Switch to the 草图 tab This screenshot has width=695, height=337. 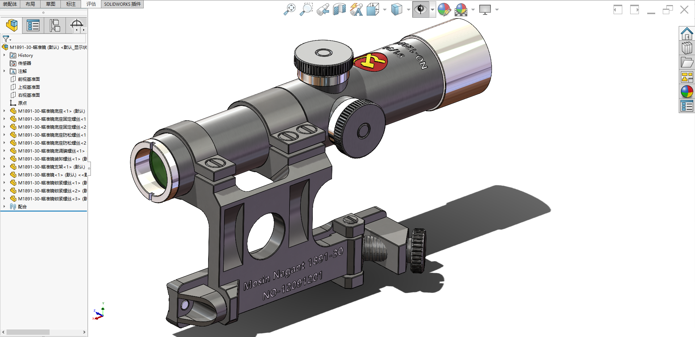pos(51,4)
